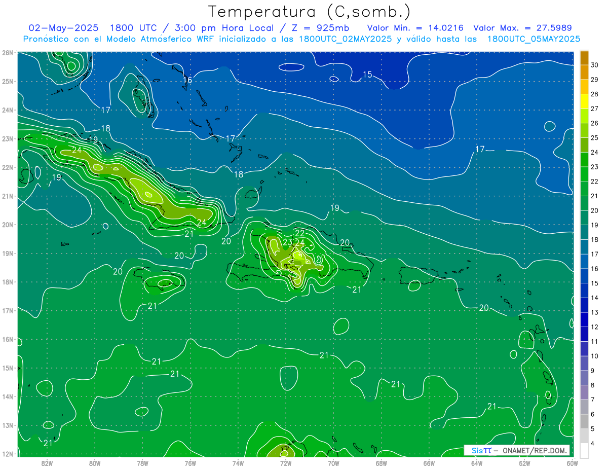Click the '15N' latitude label

click(x=8, y=368)
